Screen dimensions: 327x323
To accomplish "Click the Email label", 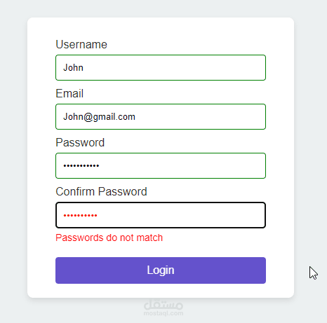I will tap(69, 93).
